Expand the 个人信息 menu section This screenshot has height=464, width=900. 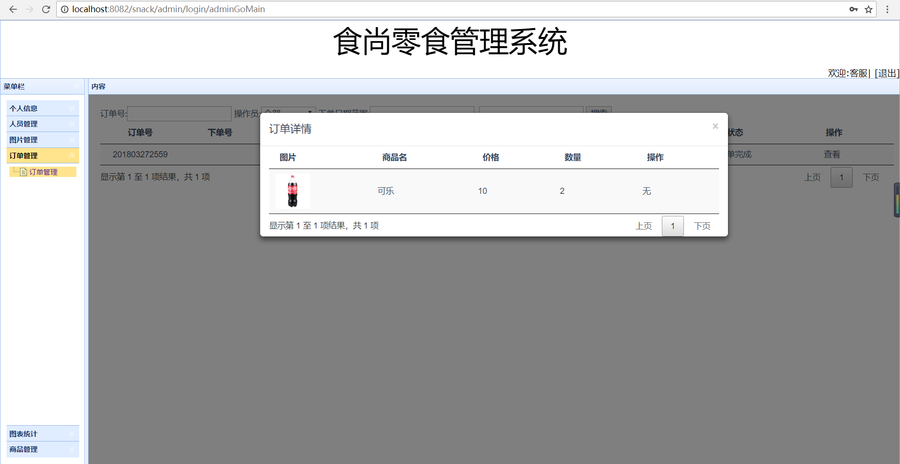tap(42, 108)
